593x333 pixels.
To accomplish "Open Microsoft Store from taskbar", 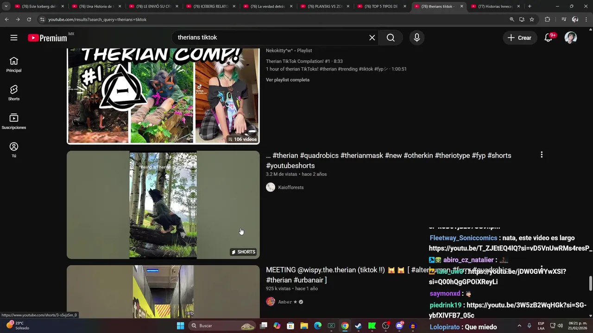I will [290, 326].
